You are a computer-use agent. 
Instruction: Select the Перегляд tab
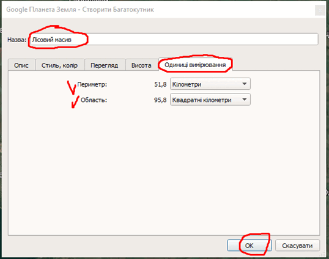click(105, 65)
